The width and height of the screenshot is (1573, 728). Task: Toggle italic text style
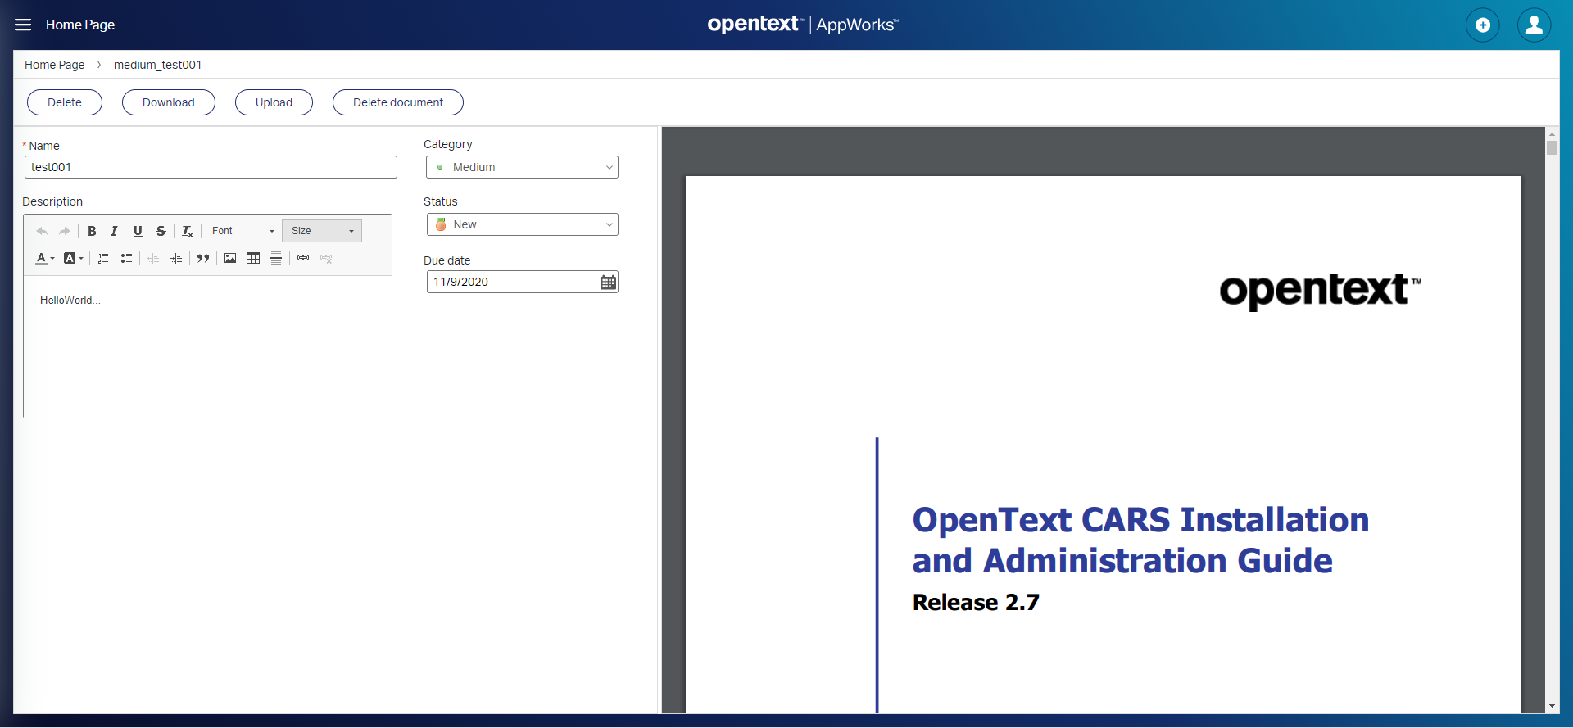(115, 232)
